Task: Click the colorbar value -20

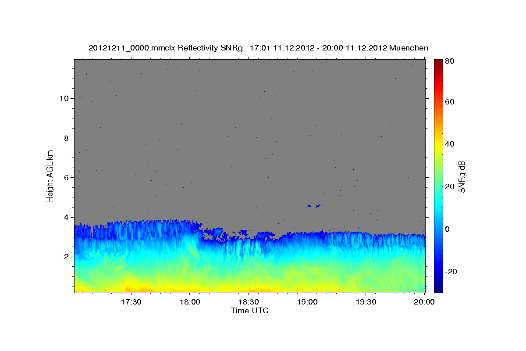Action: pos(451,272)
